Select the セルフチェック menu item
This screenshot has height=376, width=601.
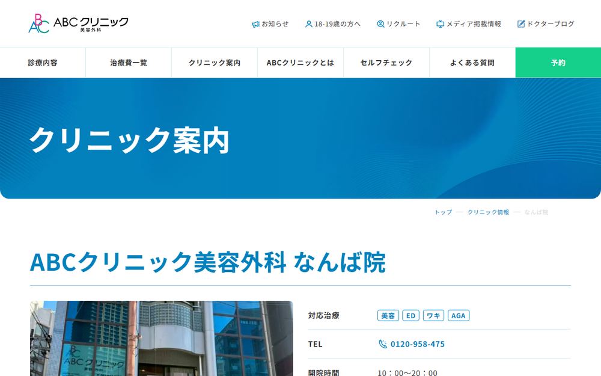[386, 63]
